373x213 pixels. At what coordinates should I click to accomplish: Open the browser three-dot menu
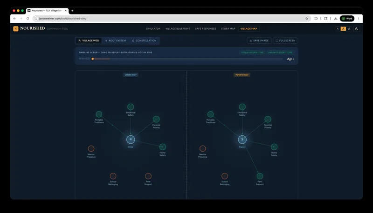[359, 19]
